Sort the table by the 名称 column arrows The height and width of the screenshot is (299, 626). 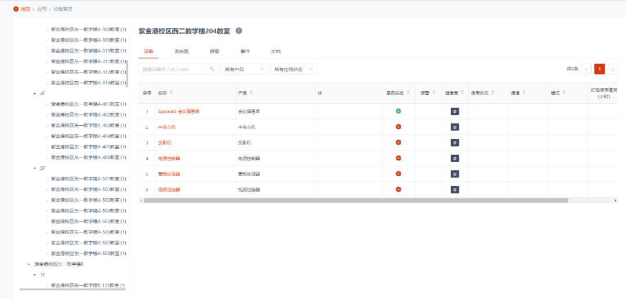click(x=171, y=93)
